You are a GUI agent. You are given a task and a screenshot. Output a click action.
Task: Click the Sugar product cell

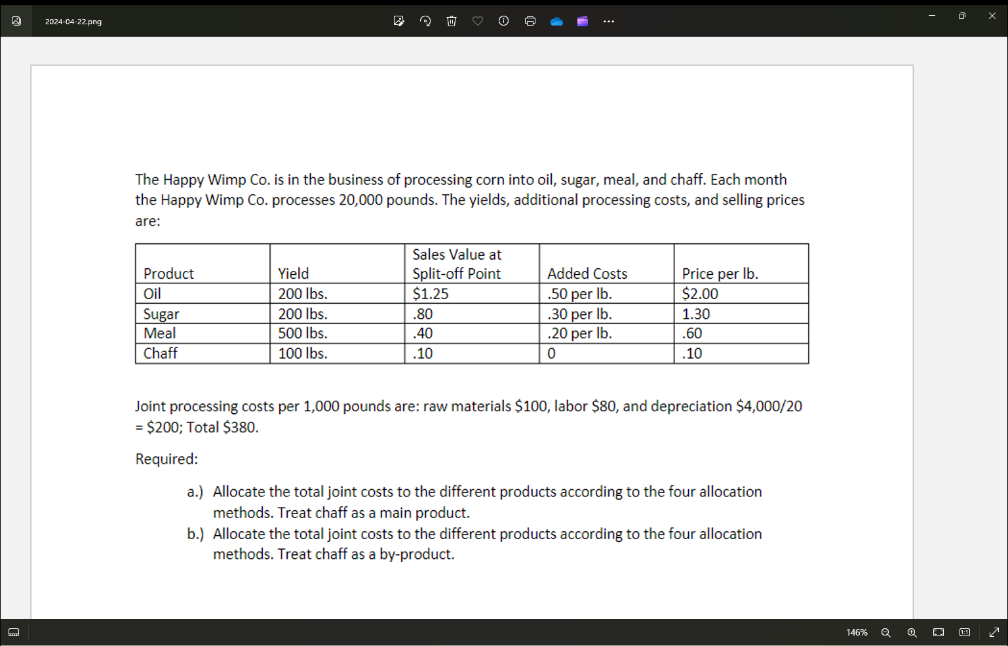pos(203,313)
